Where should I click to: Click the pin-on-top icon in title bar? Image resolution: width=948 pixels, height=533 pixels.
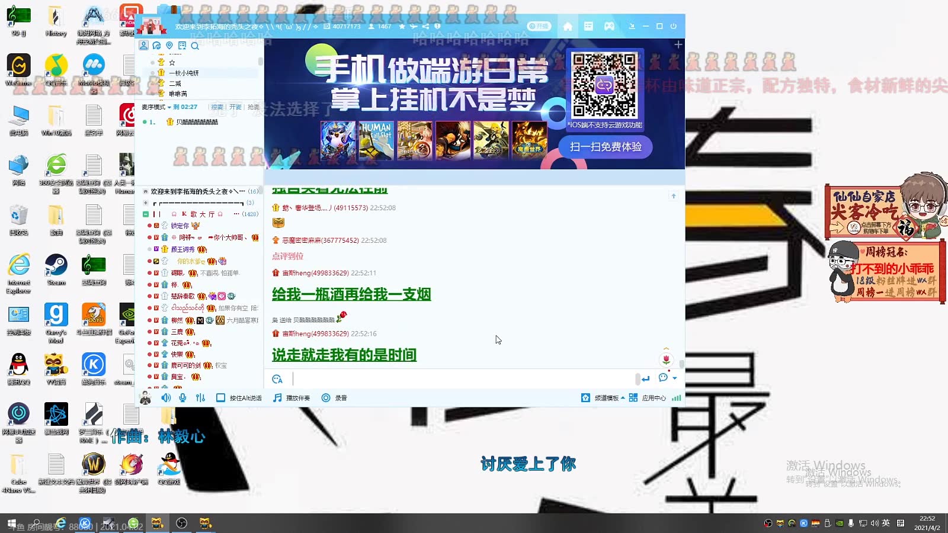[632, 26]
